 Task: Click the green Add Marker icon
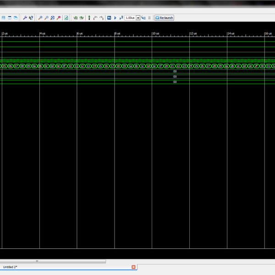tap(89, 17)
